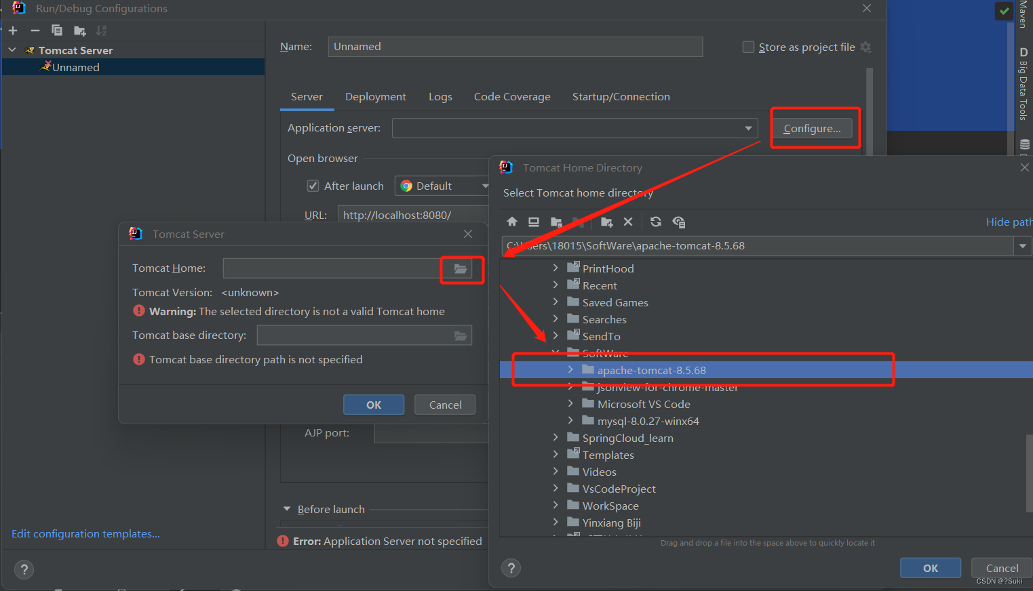Click Configure... button for application server
Viewport: 1033px width, 591px height.
click(x=812, y=128)
